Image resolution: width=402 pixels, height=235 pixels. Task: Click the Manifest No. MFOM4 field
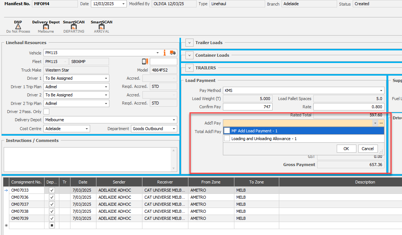55,4
